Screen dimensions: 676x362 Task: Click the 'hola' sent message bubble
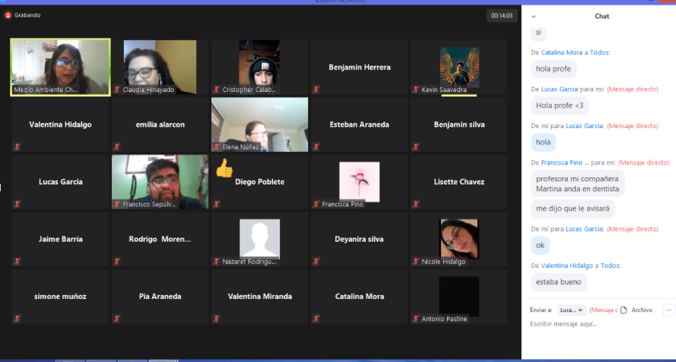point(543,143)
